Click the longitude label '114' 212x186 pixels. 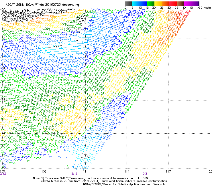127,171
